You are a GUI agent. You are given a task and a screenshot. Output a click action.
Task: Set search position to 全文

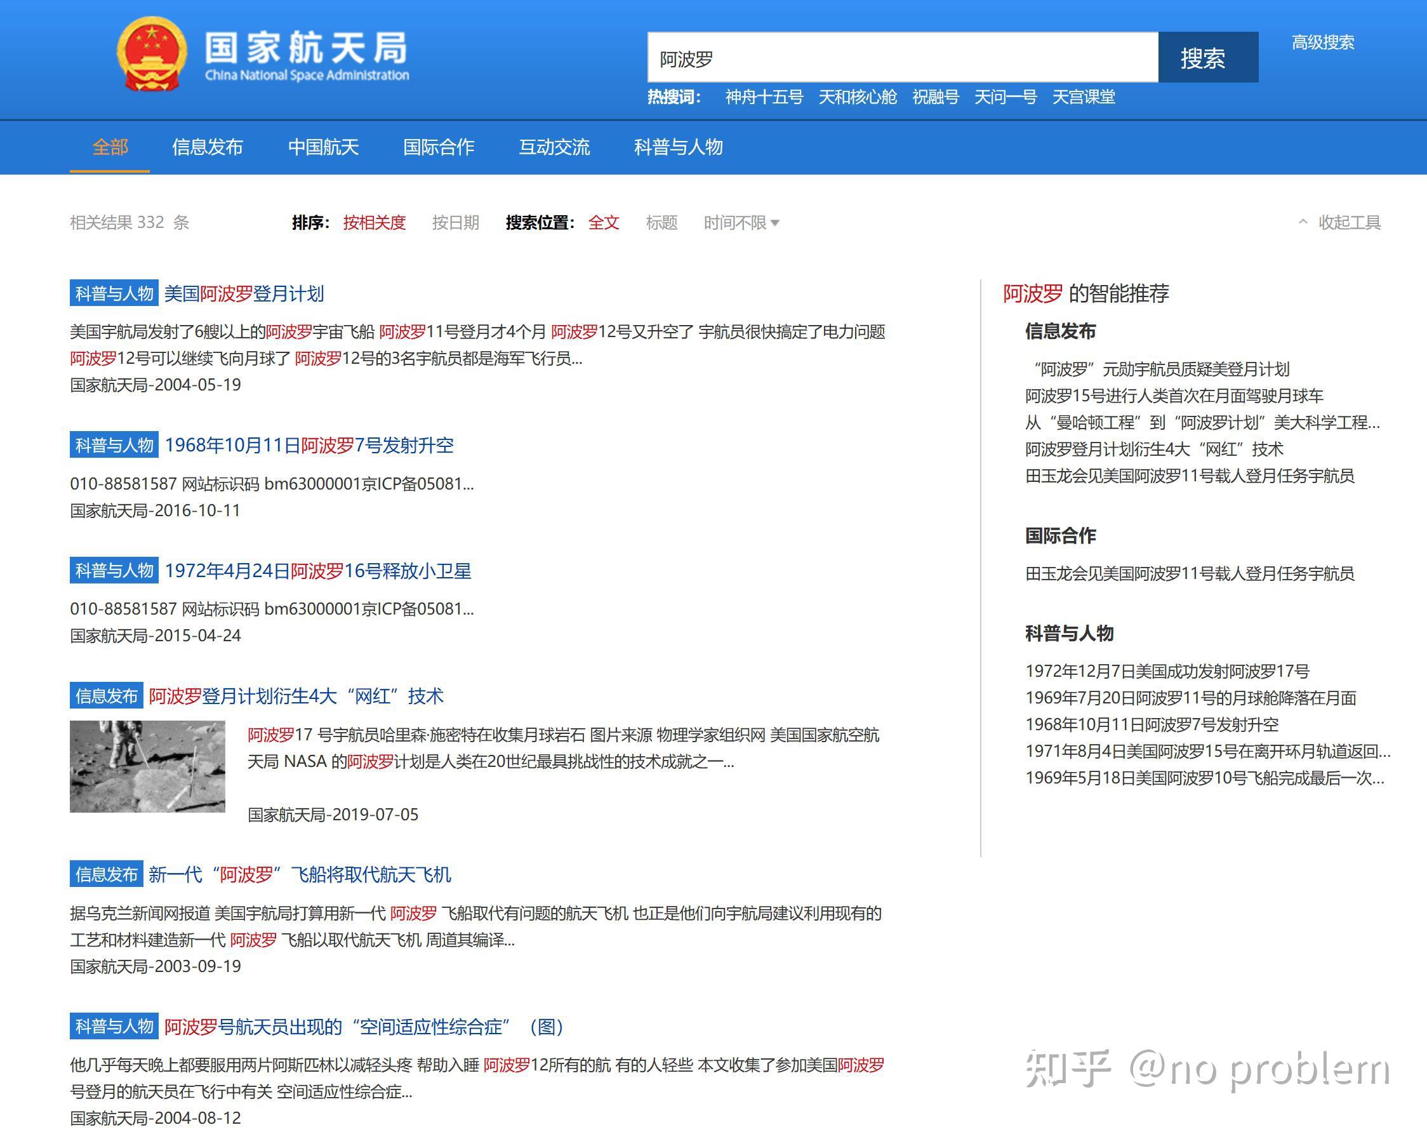[604, 222]
